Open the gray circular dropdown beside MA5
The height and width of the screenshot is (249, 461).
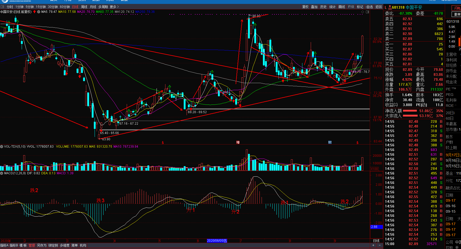point(39,12)
